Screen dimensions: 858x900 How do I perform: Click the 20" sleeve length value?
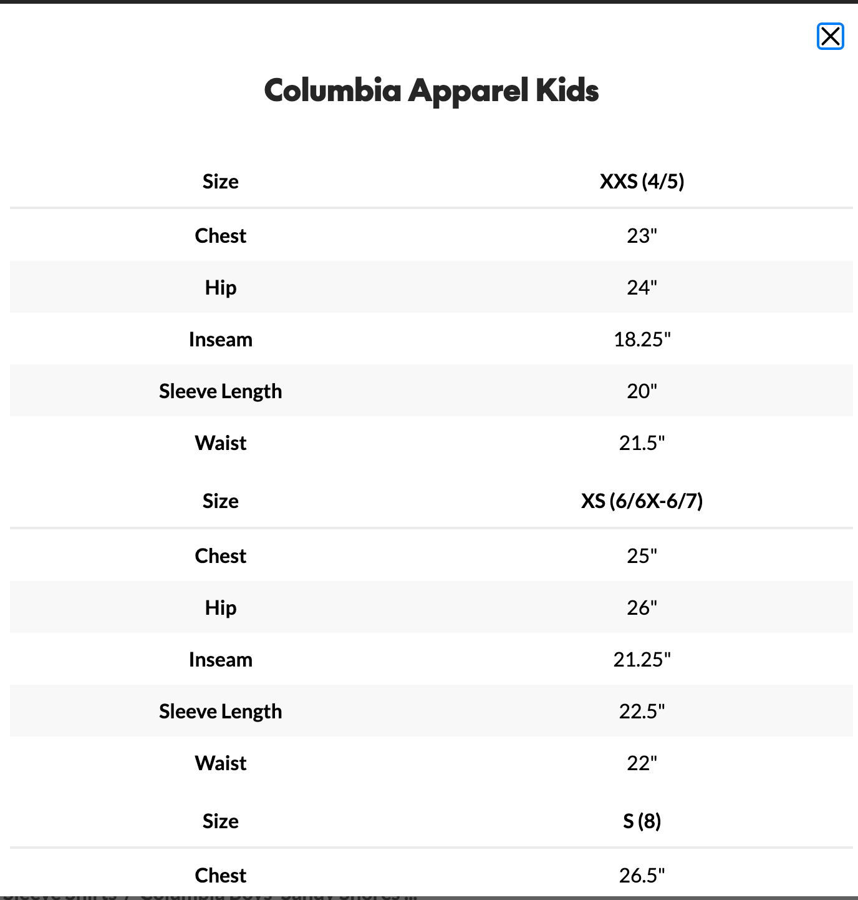[x=642, y=391]
